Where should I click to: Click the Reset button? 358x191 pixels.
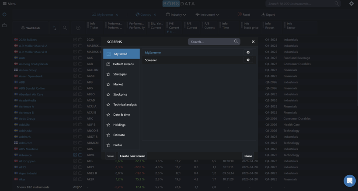243,14
